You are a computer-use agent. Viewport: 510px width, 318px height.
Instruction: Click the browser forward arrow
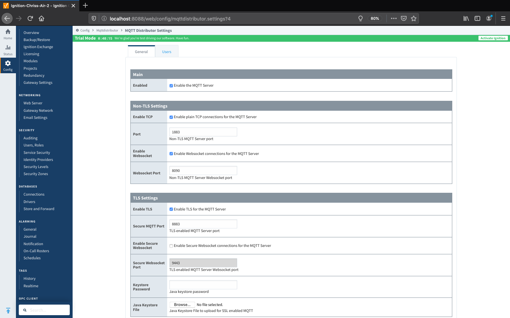(x=19, y=18)
